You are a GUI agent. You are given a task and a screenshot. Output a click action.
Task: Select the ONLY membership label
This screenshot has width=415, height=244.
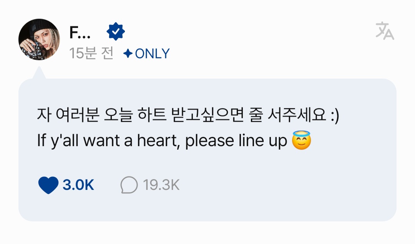(x=152, y=54)
